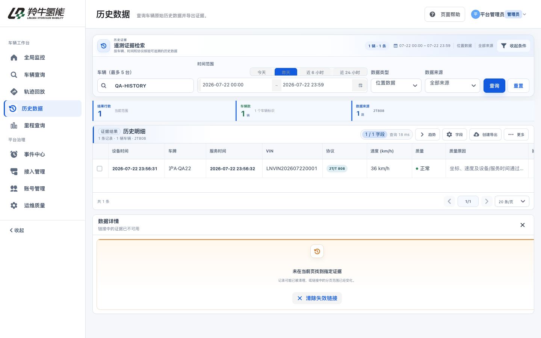Open 全局监控 home icon in sidebar
This screenshot has width=541, height=338.
click(14, 57)
